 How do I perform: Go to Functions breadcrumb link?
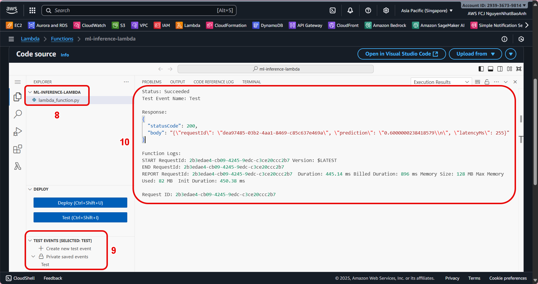click(x=62, y=39)
